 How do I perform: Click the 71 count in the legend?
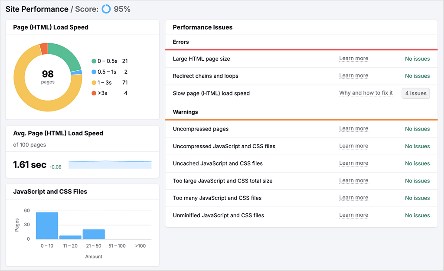click(125, 83)
